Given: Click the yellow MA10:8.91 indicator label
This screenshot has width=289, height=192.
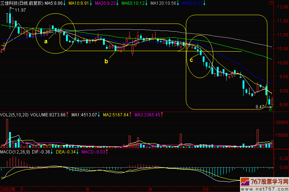Looking at the screenshot, I should (78, 3).
